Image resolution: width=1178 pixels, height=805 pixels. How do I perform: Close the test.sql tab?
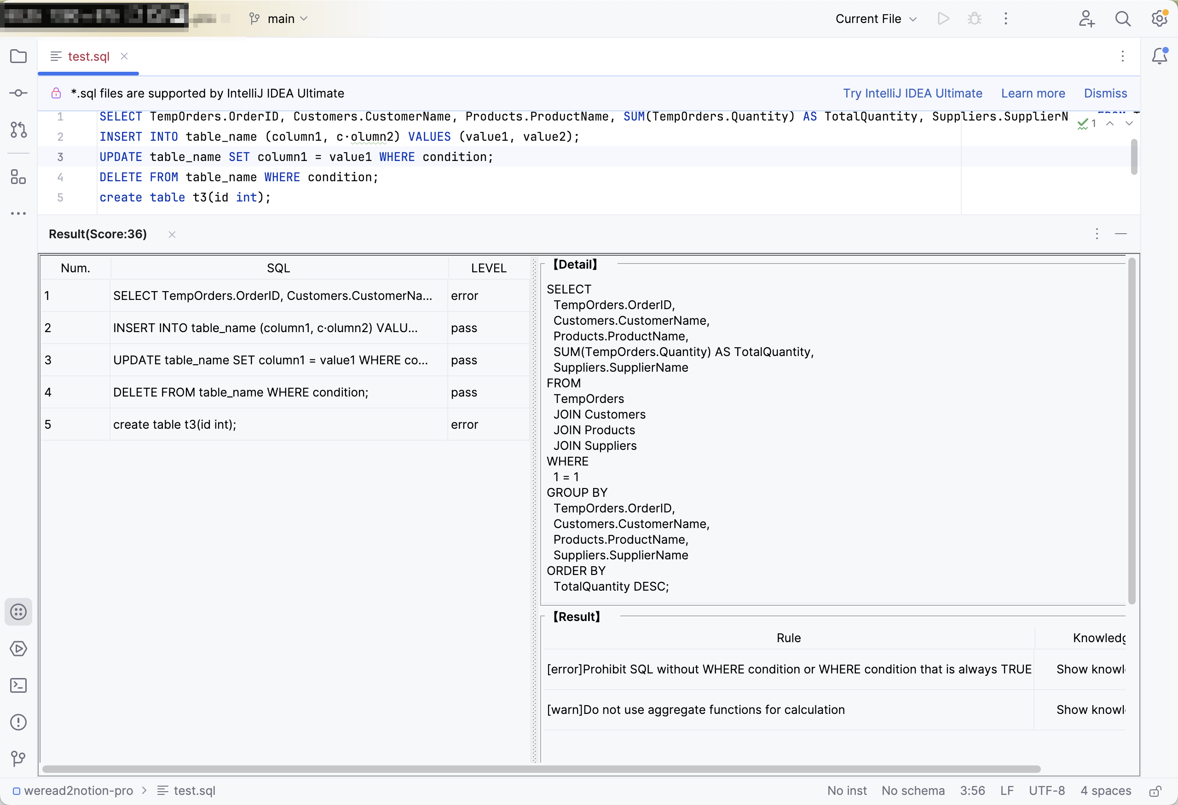[124, 56]
